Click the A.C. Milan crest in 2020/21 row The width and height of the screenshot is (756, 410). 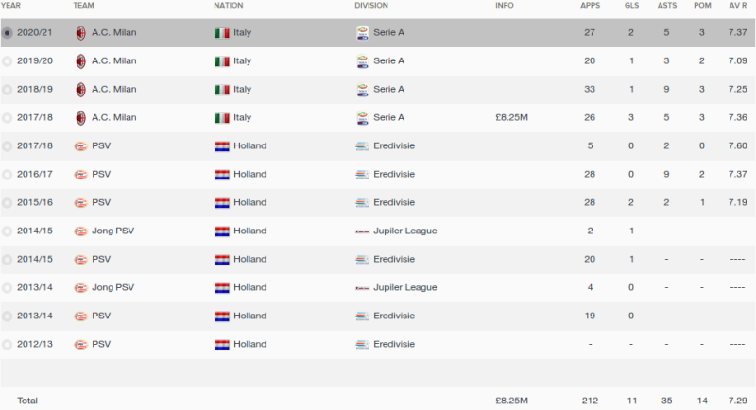80,33
